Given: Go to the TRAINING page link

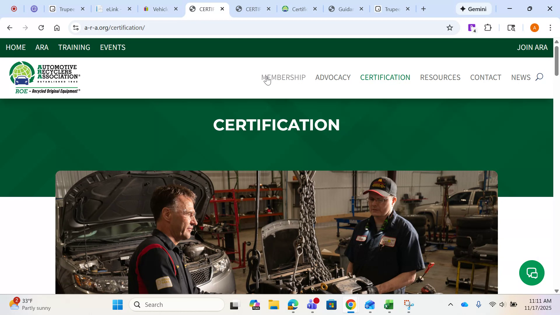Looking at the screenshot, I should coord(74,47).
